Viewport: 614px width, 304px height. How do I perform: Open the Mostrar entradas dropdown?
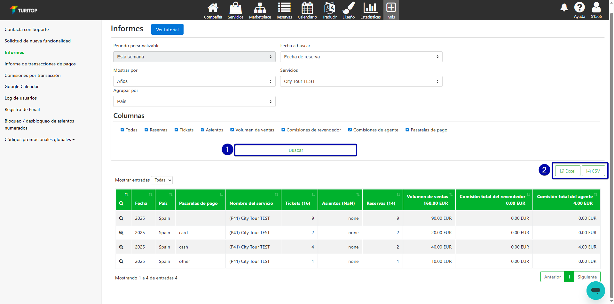[x=162, y=180]
